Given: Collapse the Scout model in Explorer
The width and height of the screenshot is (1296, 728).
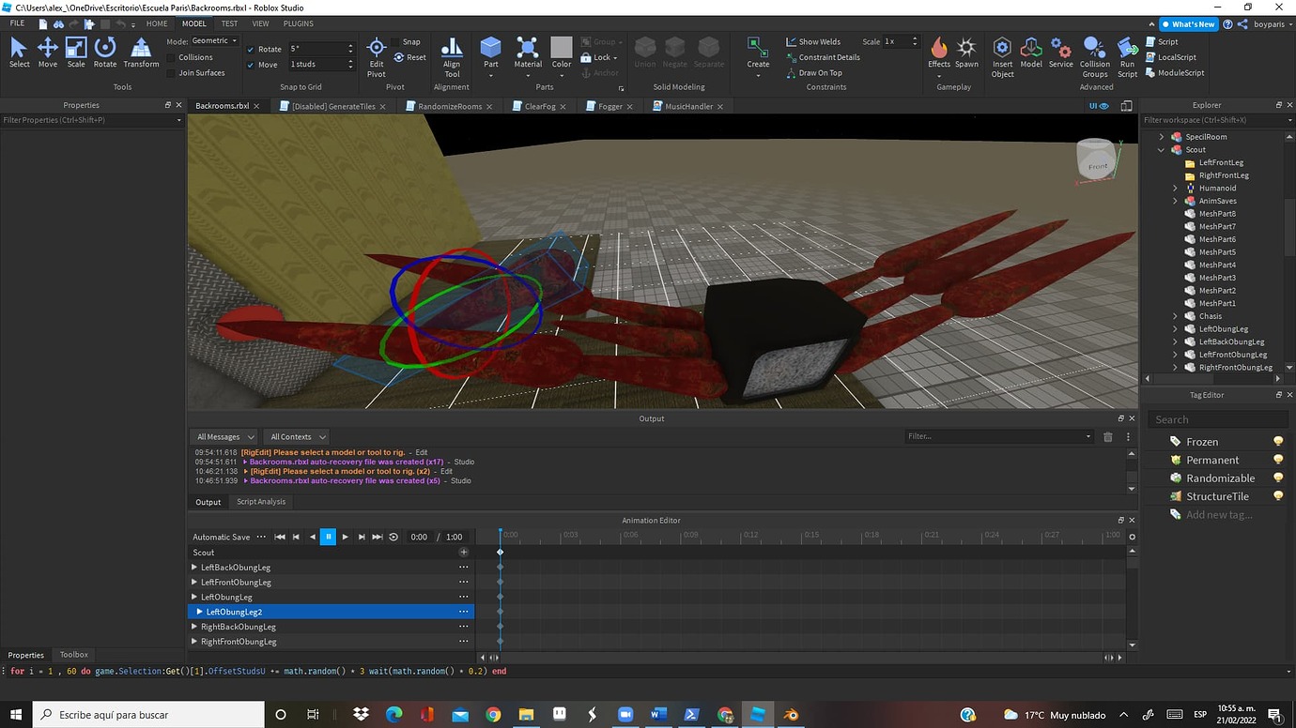Looking at the screenshot, I should coord(1162,149).
